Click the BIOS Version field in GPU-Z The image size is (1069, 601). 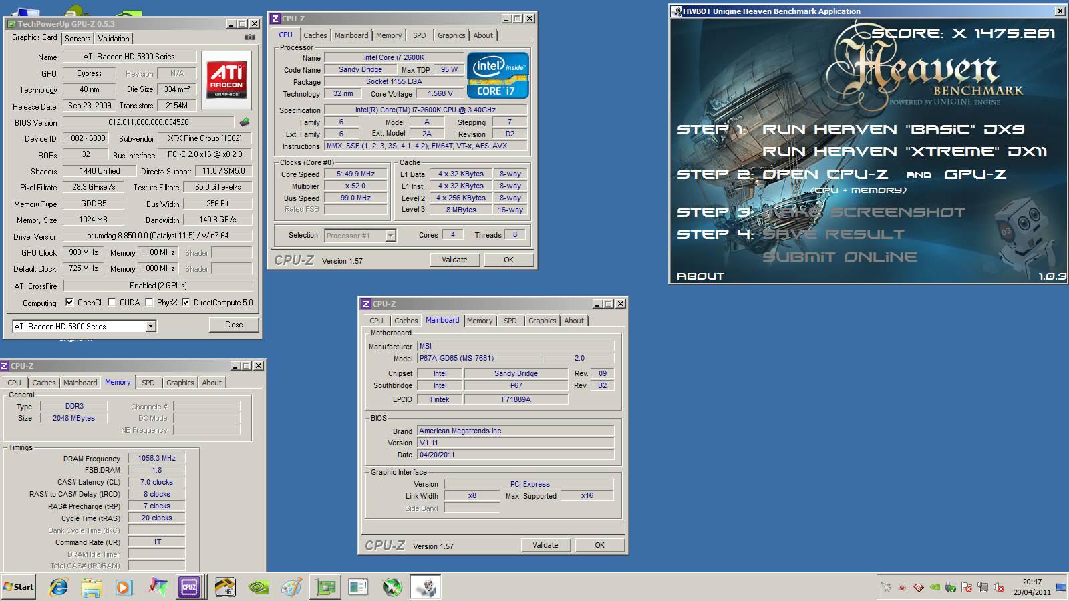pyautogui.click(x=148, y=122)
